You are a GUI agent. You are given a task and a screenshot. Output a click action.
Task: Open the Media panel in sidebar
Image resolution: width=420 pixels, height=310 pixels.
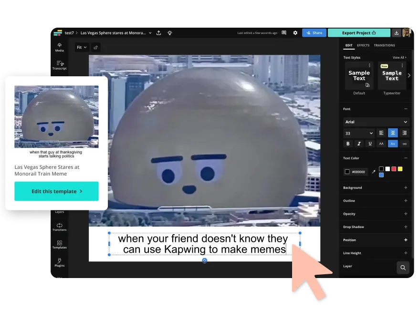point(59,47)
